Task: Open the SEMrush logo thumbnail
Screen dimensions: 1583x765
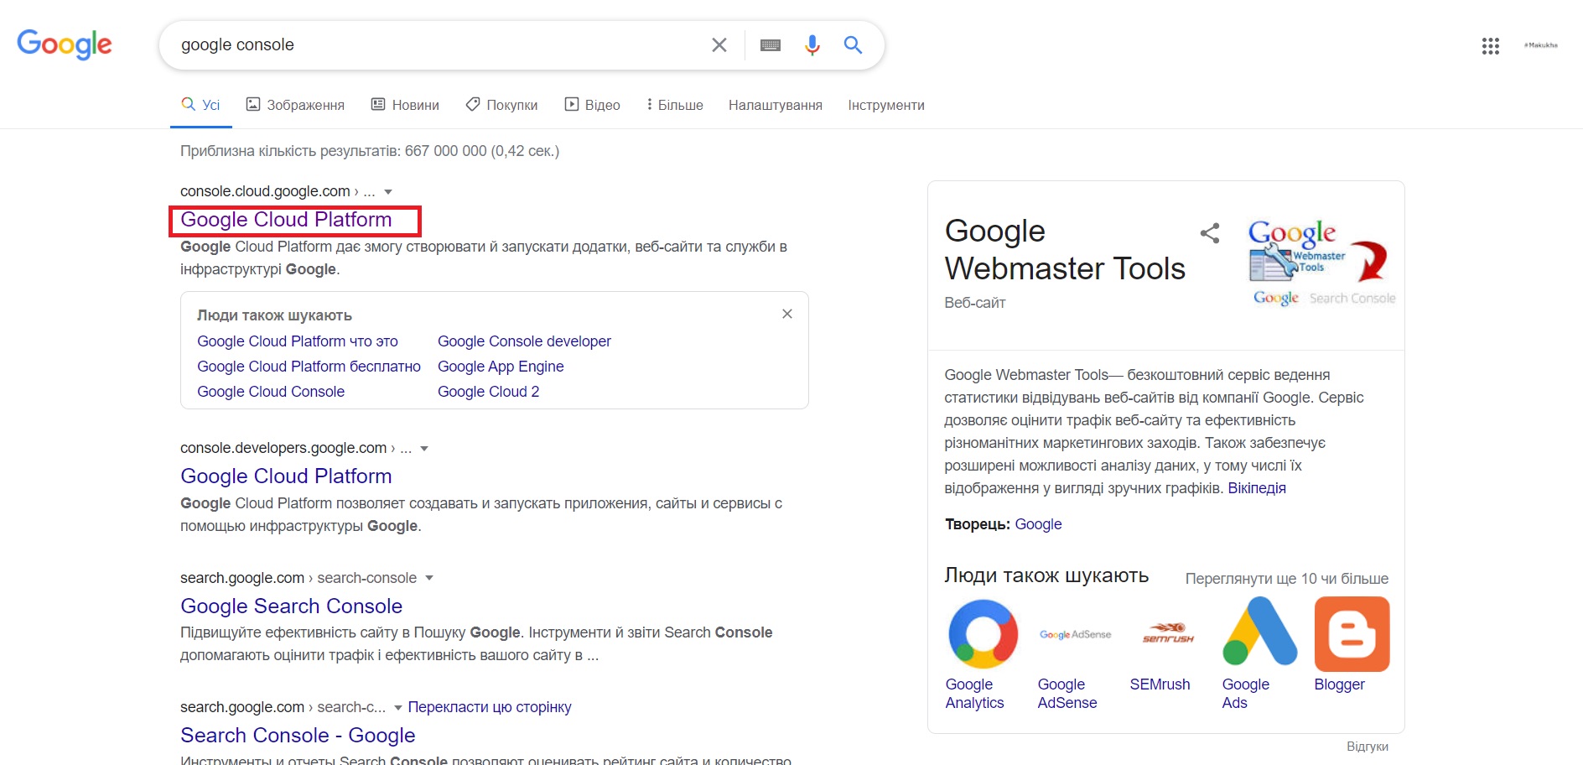Action: (1167, 634)
